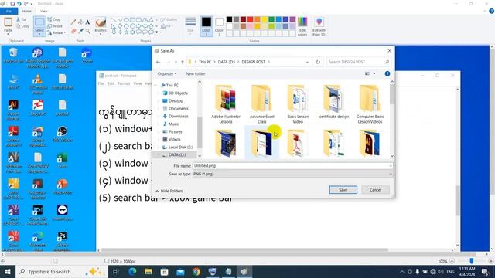Open File Explorer from the taskbar

pyautogui.click(x=148, y=271)
